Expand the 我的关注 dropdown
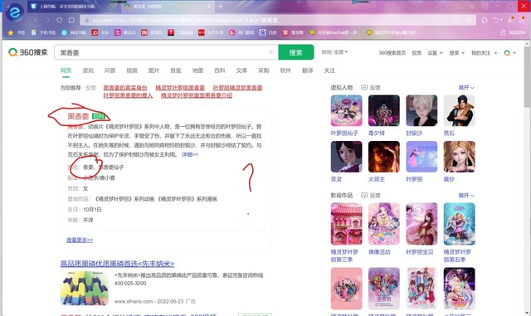The width and height of the screenshot is (531, 316). coord(484,53)
